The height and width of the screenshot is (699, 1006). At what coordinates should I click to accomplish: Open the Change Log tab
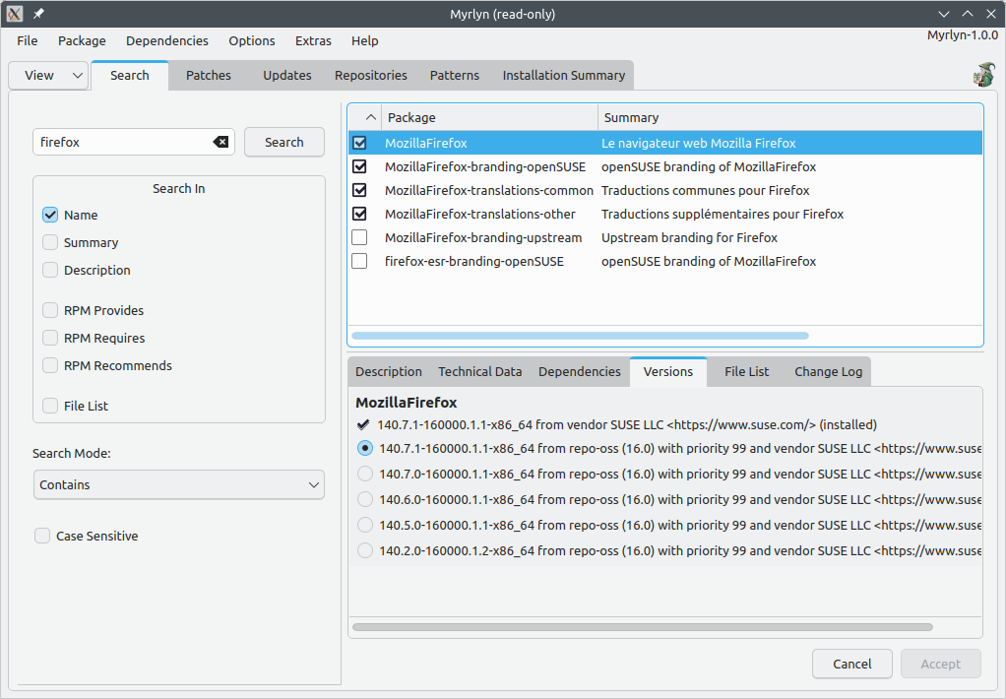(x=828, y=371)
